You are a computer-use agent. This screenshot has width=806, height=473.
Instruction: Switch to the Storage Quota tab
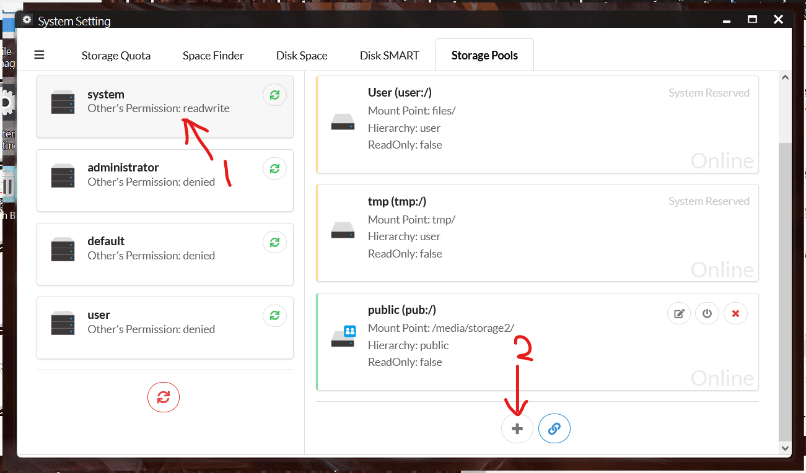pyautogui.click(x=116, y=55)
